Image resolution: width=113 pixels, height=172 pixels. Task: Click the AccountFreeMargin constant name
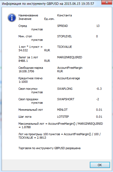tap(70, 68)
